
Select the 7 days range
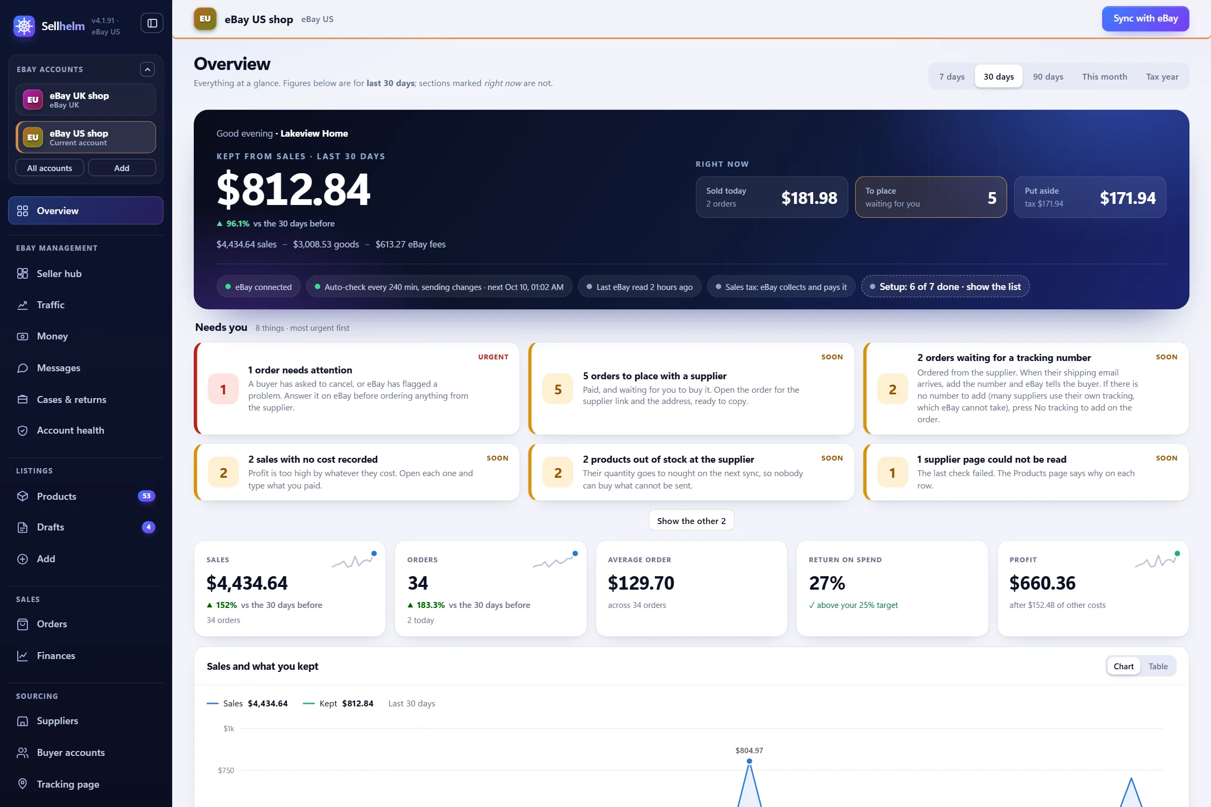coord(952,76)
